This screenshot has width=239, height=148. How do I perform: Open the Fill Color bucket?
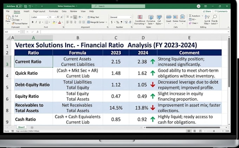pos(54,22)
